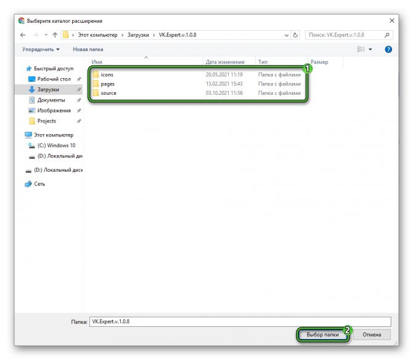Open 'Быстрый доступ' in sidebar
Image resolution: width=413 pixels, height=360 pixels.
coord(54,68)
